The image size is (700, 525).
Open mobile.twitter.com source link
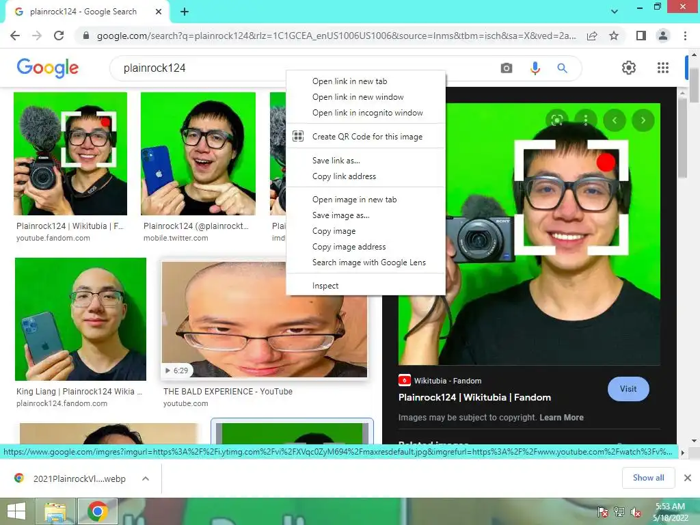(176, 238)
